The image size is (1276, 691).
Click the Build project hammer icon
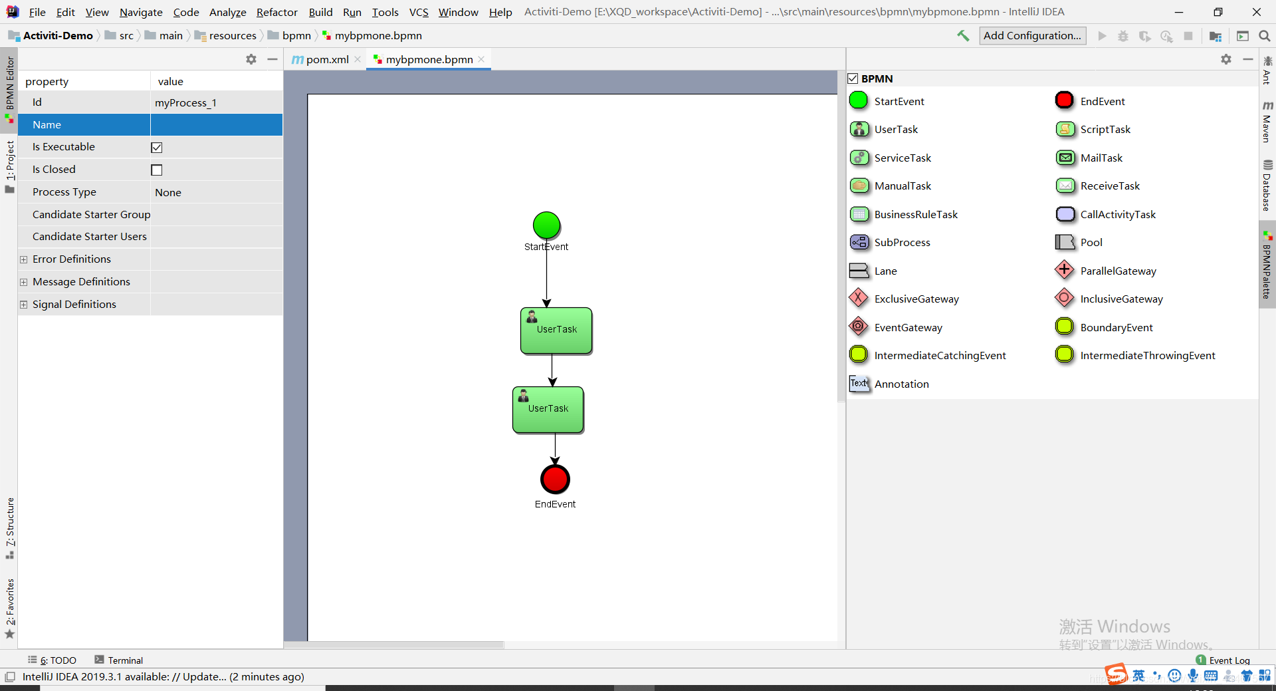[x=963, y=36]
